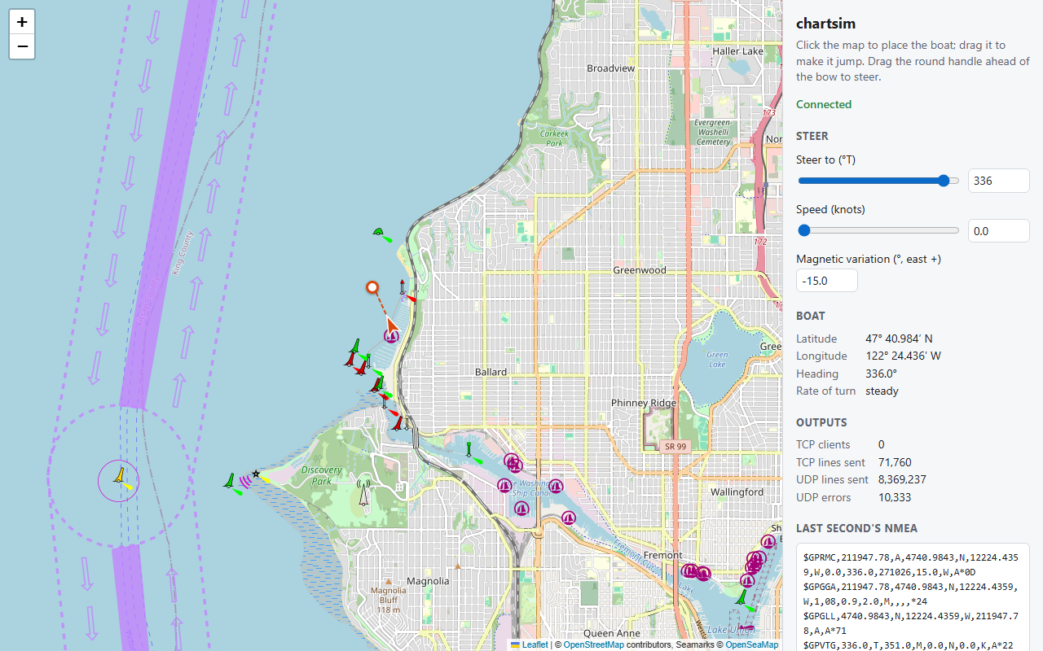Focus the Speed knots value field
This screenshot has width=1043, height=651.
tap(999, 230)
